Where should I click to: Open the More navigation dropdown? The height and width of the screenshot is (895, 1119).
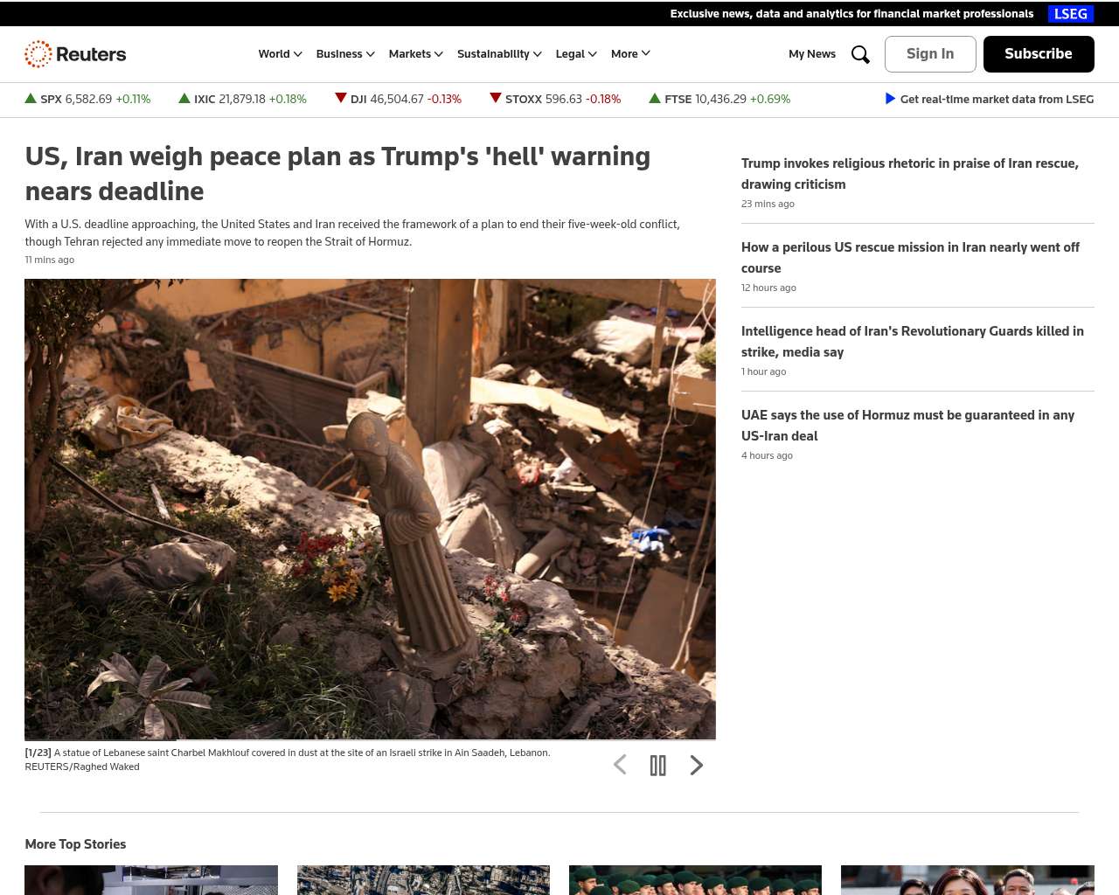tap(630, 54)
